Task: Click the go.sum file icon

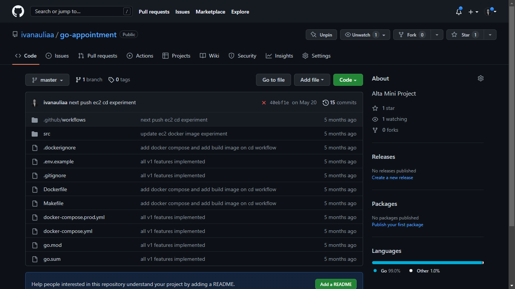Action: point(35,259)
